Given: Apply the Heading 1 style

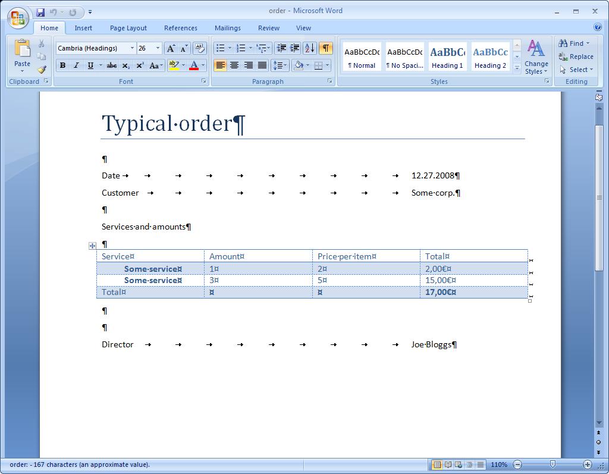Looking at the screenshot, I should (447, 56).
